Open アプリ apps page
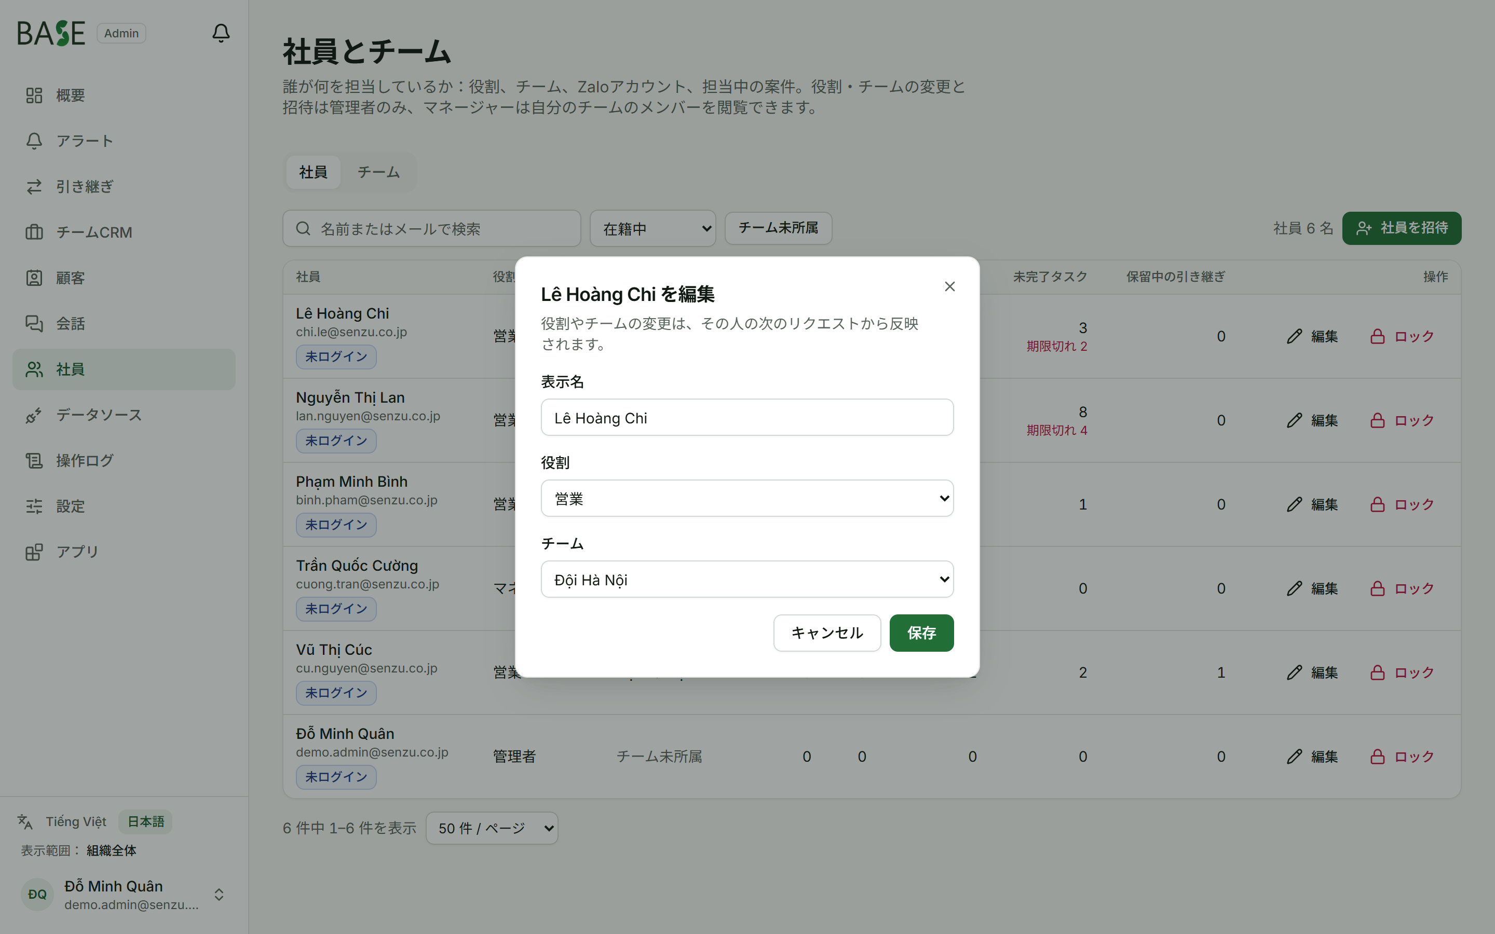1495x934 pixels. point(124,552)
